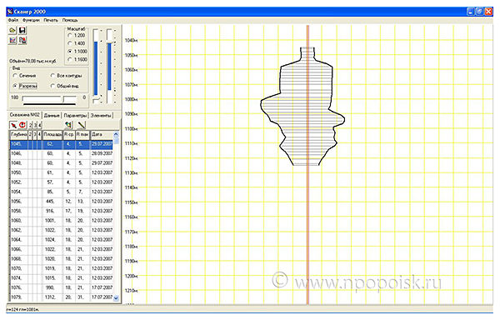This screenshot has width=500, height=320.
Task: Choose the 1:1600 scale option
Action: [70, 60]
